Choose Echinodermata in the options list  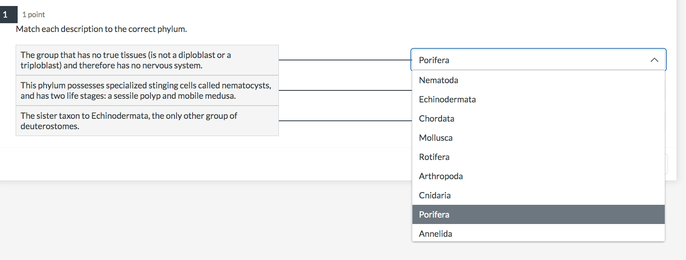click(x=447, y=99)
